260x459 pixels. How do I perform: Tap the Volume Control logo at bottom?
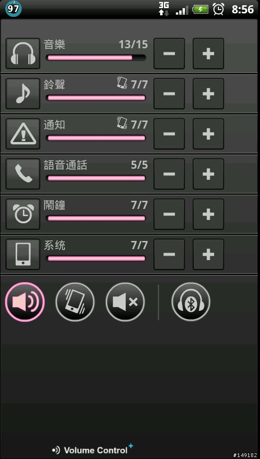tap(92, 449)
